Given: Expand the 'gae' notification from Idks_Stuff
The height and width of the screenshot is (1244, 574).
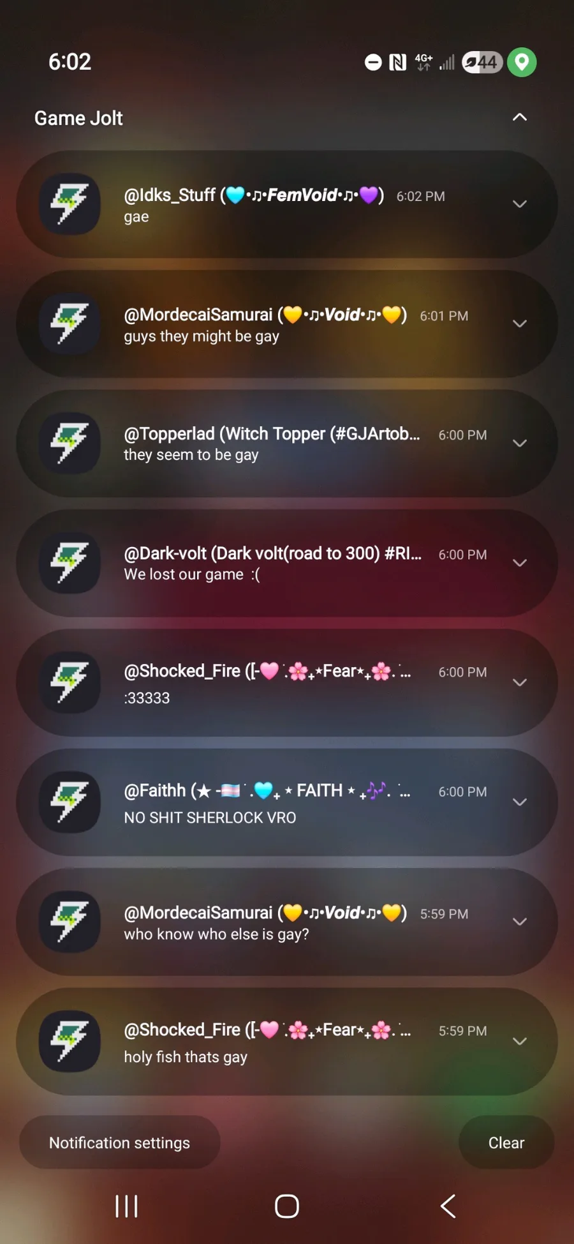Looking at the screenshot, I should [x=520, y=204].
